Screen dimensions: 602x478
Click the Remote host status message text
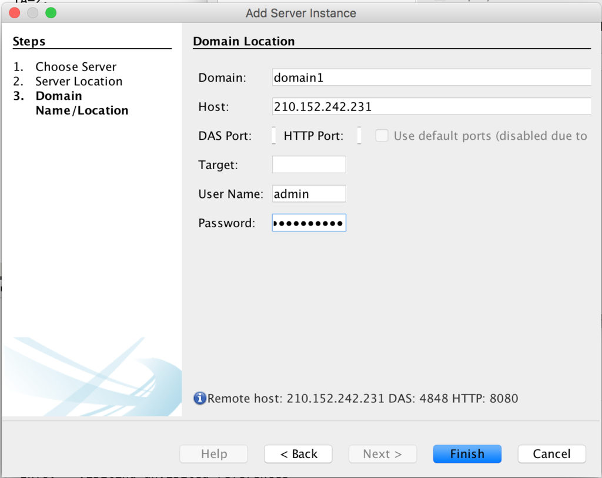point(363,398)
